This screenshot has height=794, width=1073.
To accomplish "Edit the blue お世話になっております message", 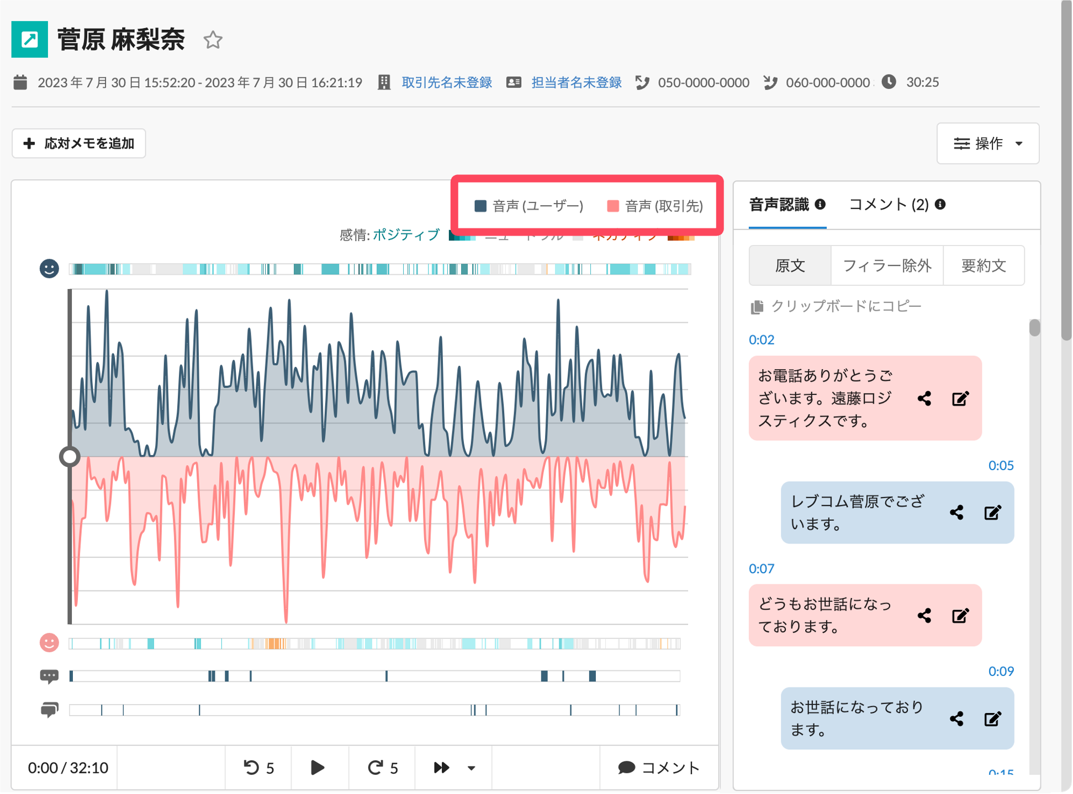I will click(992, 718).
